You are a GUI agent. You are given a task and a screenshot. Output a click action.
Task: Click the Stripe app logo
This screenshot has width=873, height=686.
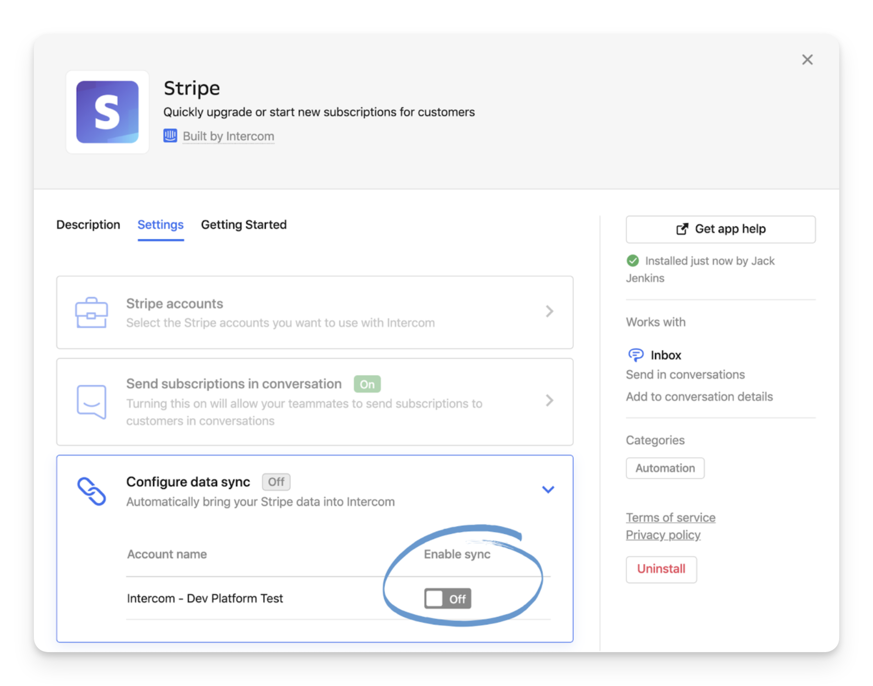[107, 112]
